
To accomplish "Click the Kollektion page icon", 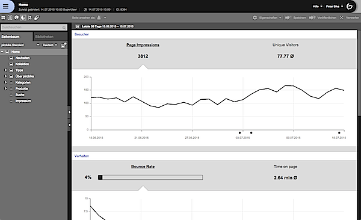I will [x=11, y=64].
